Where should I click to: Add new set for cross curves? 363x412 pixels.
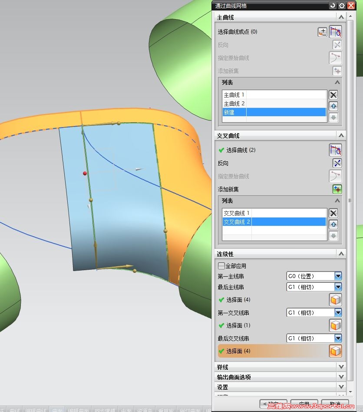337,189
